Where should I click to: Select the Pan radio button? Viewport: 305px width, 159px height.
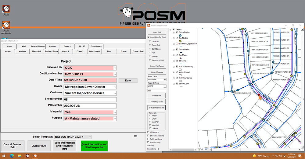coord(150,53)
